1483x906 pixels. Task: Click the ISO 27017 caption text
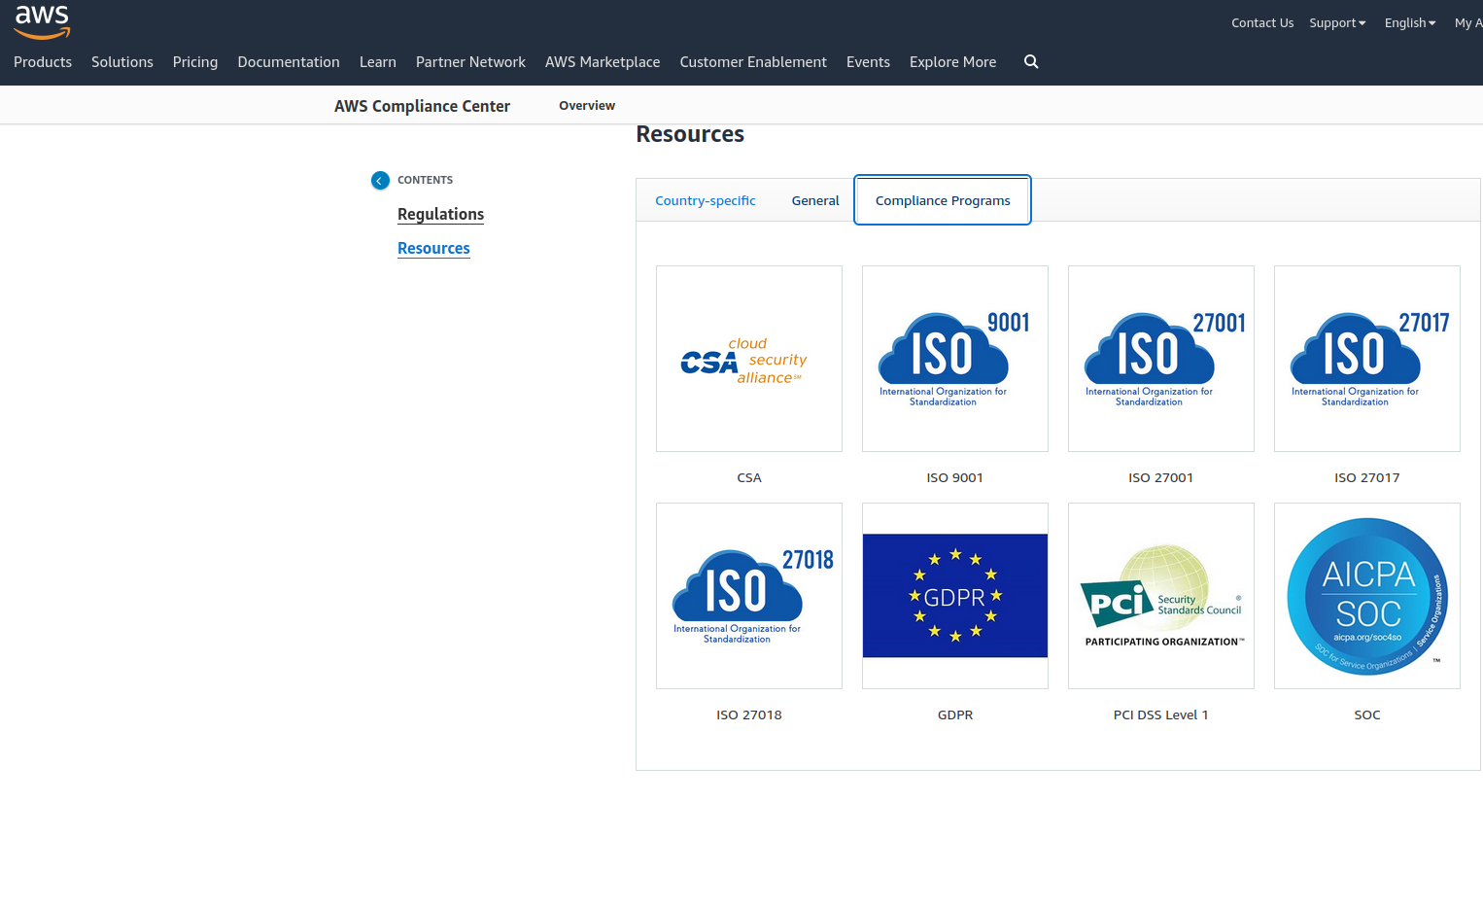coord(1367,477)
